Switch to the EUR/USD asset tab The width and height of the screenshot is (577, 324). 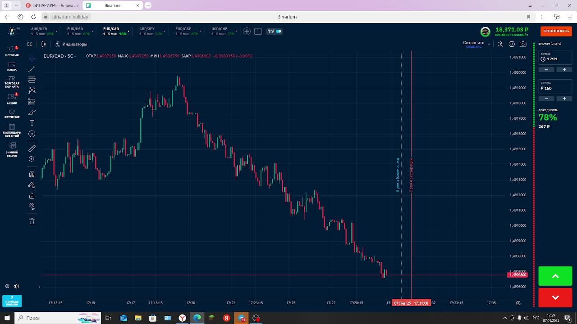[78, 31]
